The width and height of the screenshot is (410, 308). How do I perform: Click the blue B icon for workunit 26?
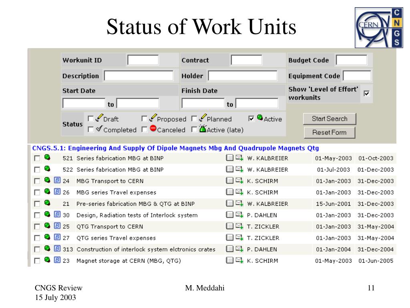pos(57,191)
